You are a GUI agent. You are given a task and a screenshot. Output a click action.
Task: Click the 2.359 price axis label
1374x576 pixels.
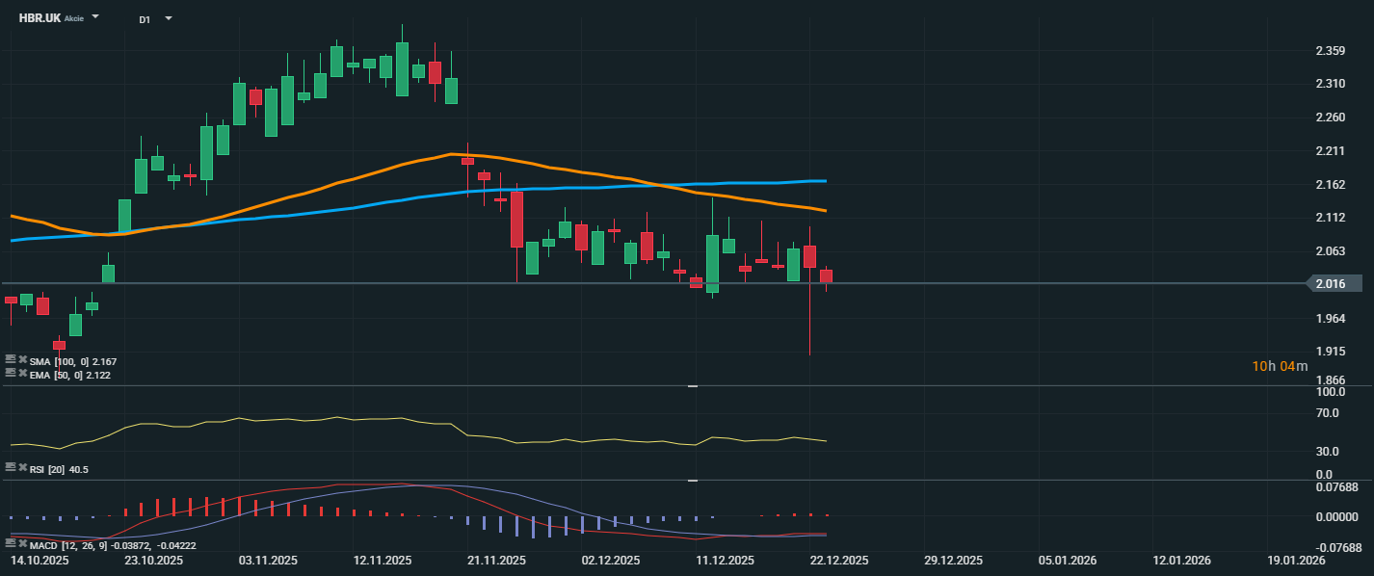point(1330,51)
